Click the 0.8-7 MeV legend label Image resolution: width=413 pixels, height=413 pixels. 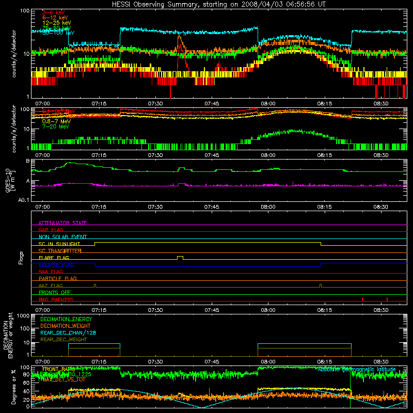56,121
